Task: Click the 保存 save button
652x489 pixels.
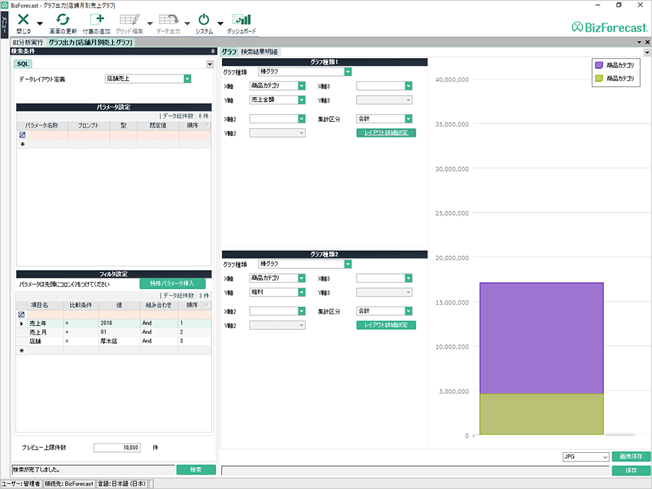Action: tap(631, 471)
